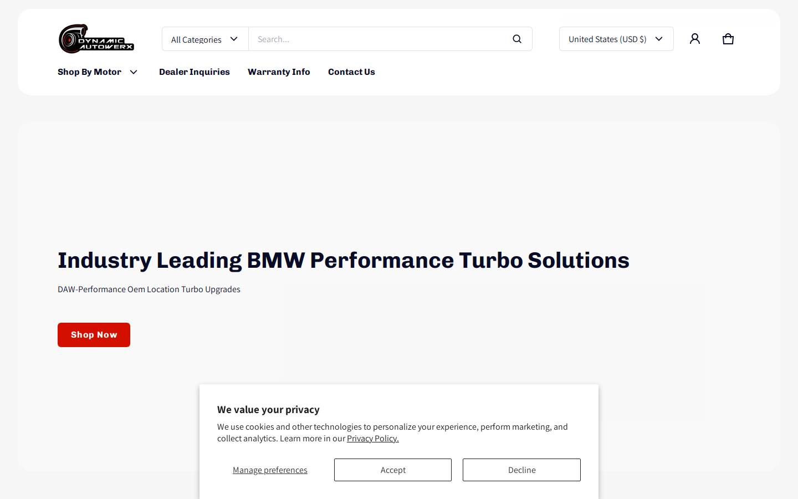The height and width of the screenshot is (499, 798).
Task: Open the account profile icon
Action: [695, 39]
